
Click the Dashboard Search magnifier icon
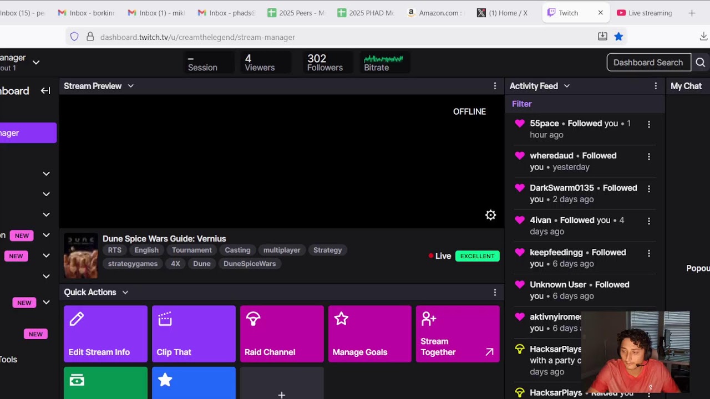click(x=700, y=63)
